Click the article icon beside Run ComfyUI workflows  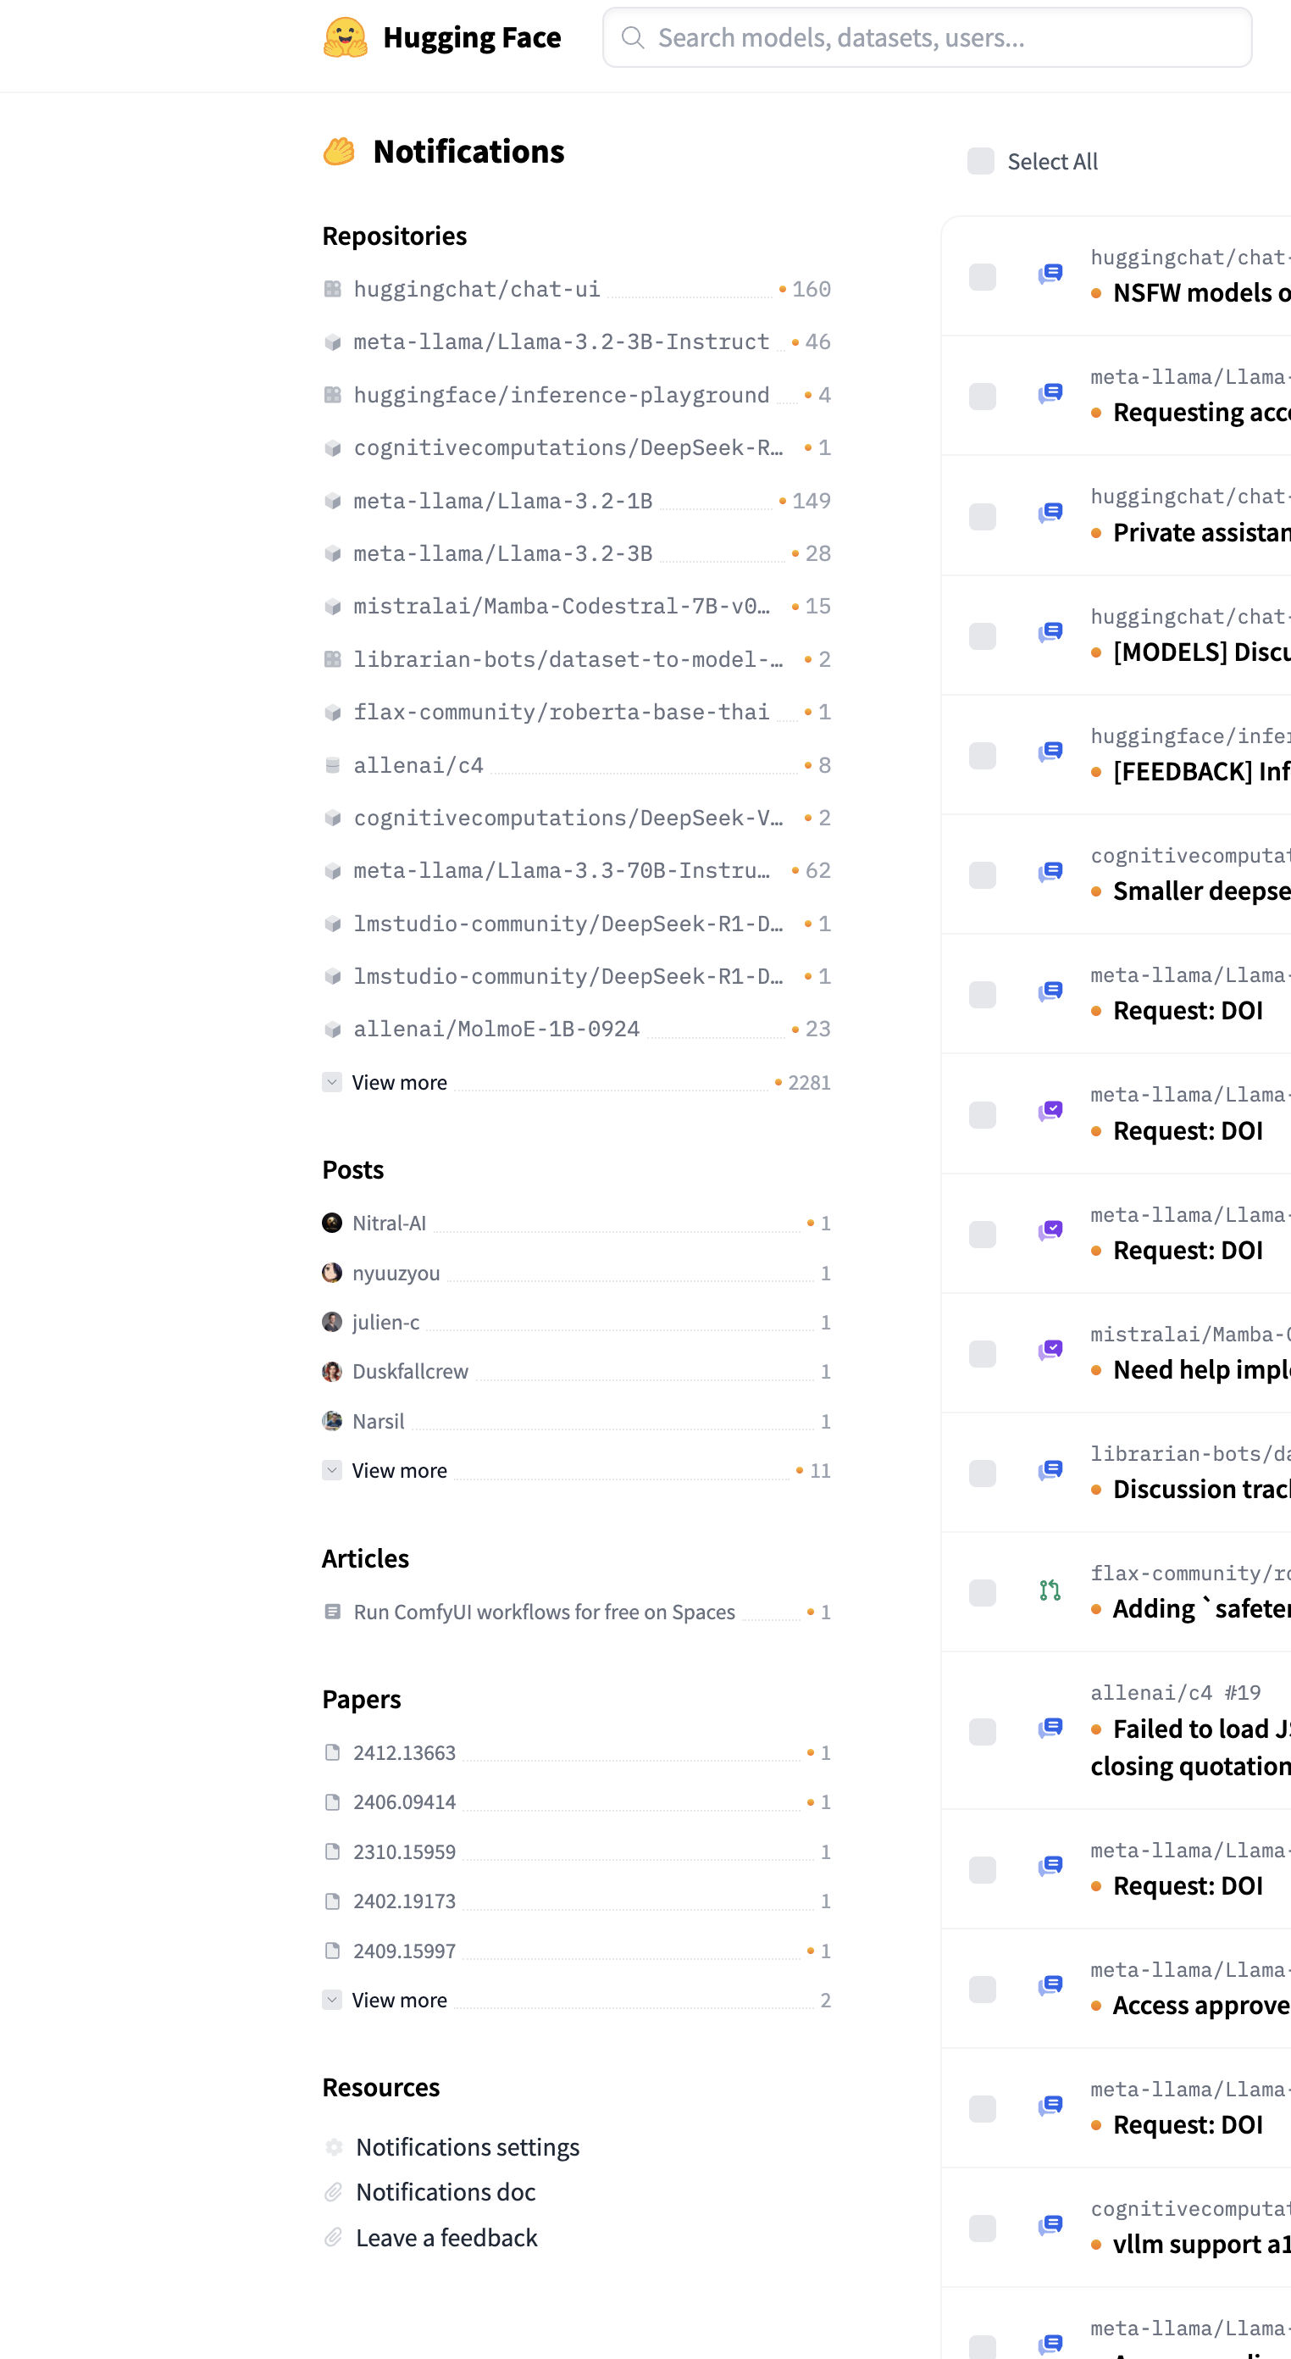tap(332, 1611)
